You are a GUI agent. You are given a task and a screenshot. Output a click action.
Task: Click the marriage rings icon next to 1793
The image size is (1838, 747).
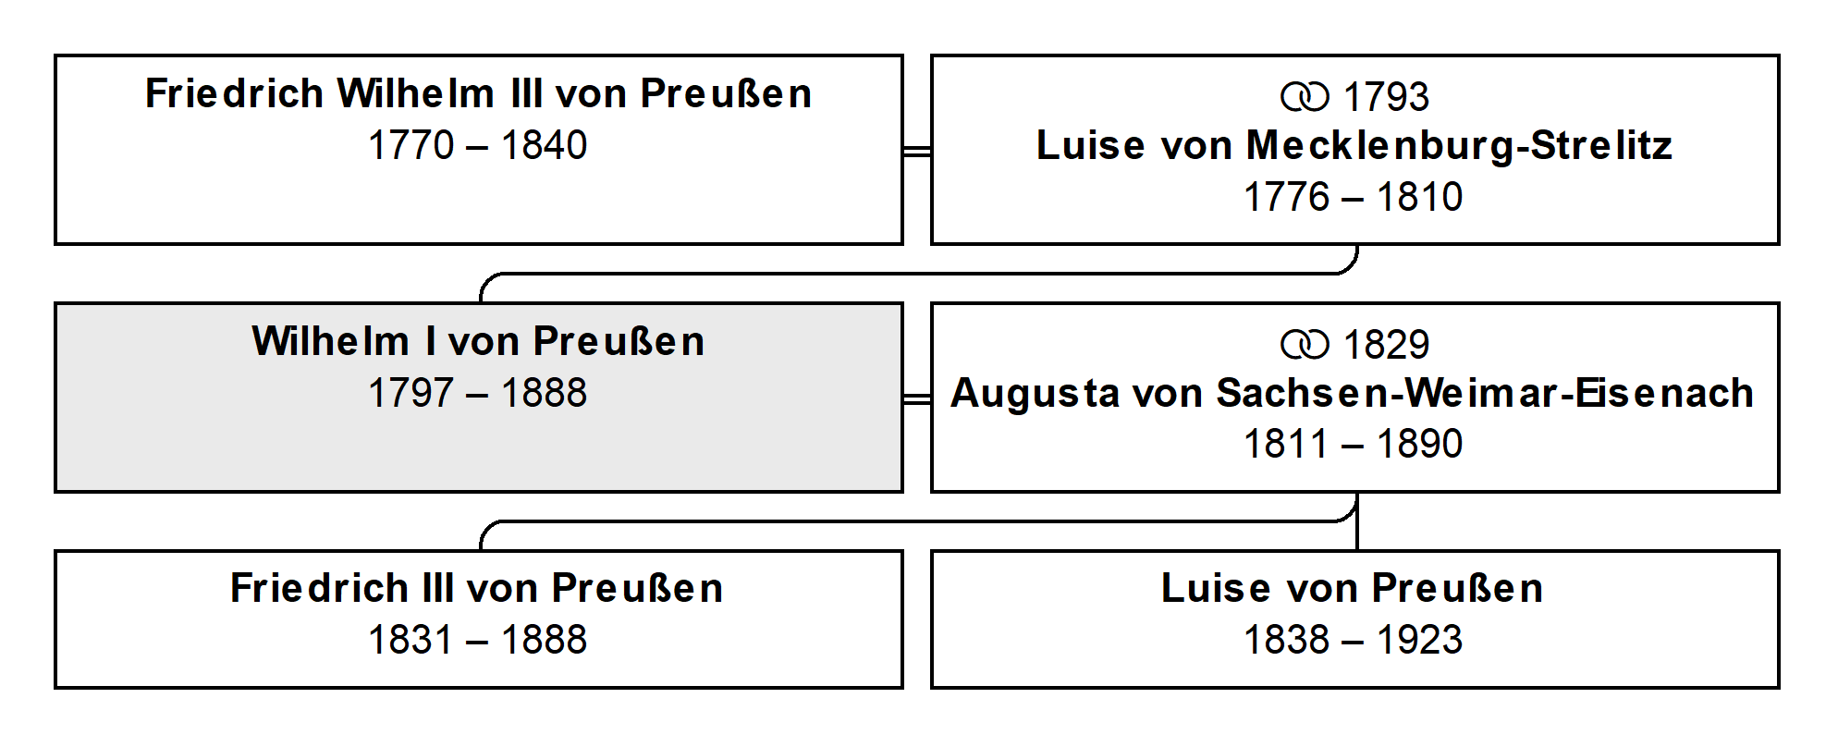pos(1305,97)
